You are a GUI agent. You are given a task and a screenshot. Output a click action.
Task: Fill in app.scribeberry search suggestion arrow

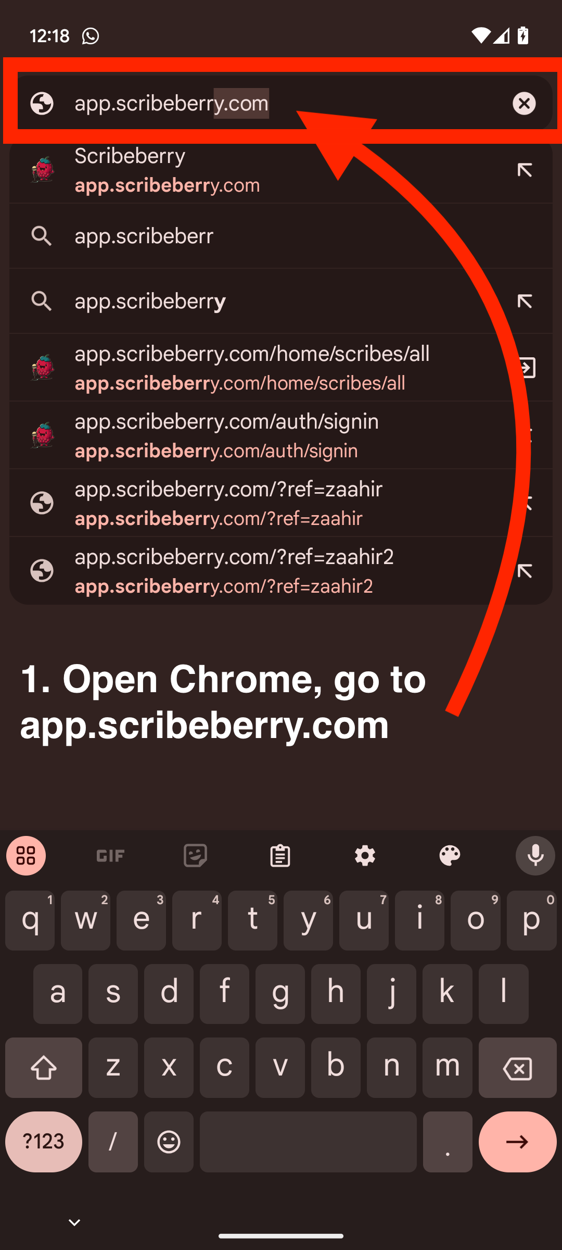525,301
